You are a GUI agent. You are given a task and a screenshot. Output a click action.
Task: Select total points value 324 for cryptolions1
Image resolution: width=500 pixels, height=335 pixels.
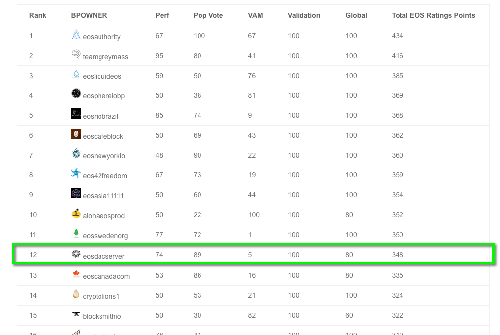click(x=398, y=296)
